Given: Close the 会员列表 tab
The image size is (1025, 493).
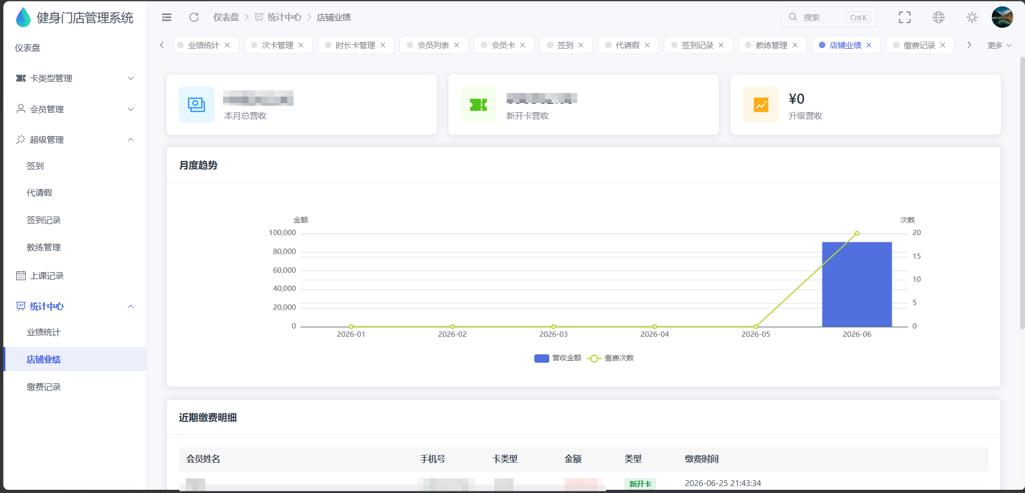Looking at the screenshot, I should (x=457, y=45).
